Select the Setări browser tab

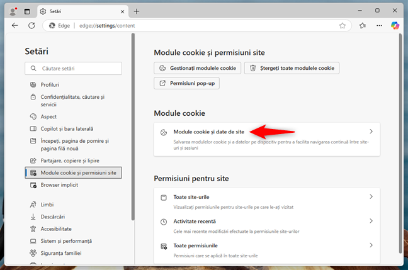82,11
